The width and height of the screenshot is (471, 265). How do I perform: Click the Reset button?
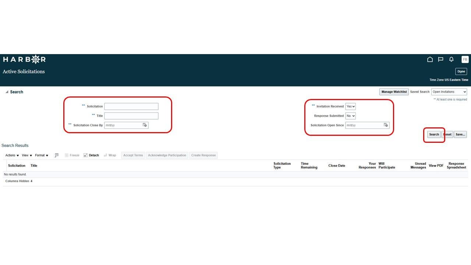[447, 134]
